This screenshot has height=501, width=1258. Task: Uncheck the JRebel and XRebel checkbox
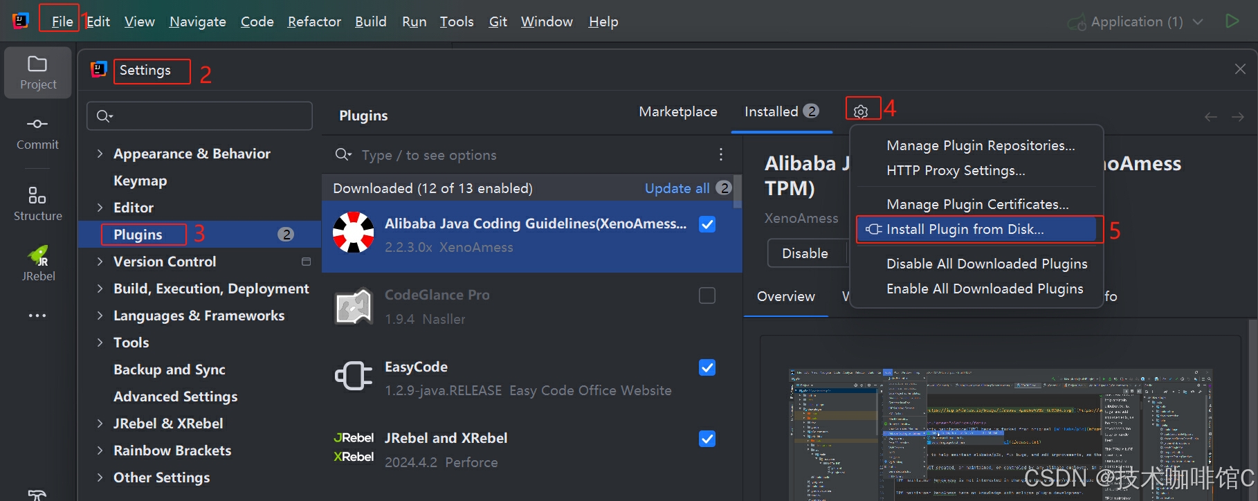(707, 439)
